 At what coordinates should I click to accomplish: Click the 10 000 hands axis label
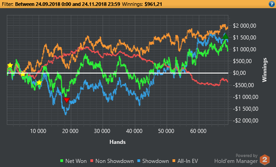pos(38,131)
